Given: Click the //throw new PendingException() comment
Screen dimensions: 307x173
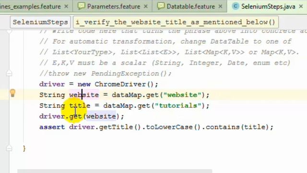Looking at the screenshot, I should point(106,74).
